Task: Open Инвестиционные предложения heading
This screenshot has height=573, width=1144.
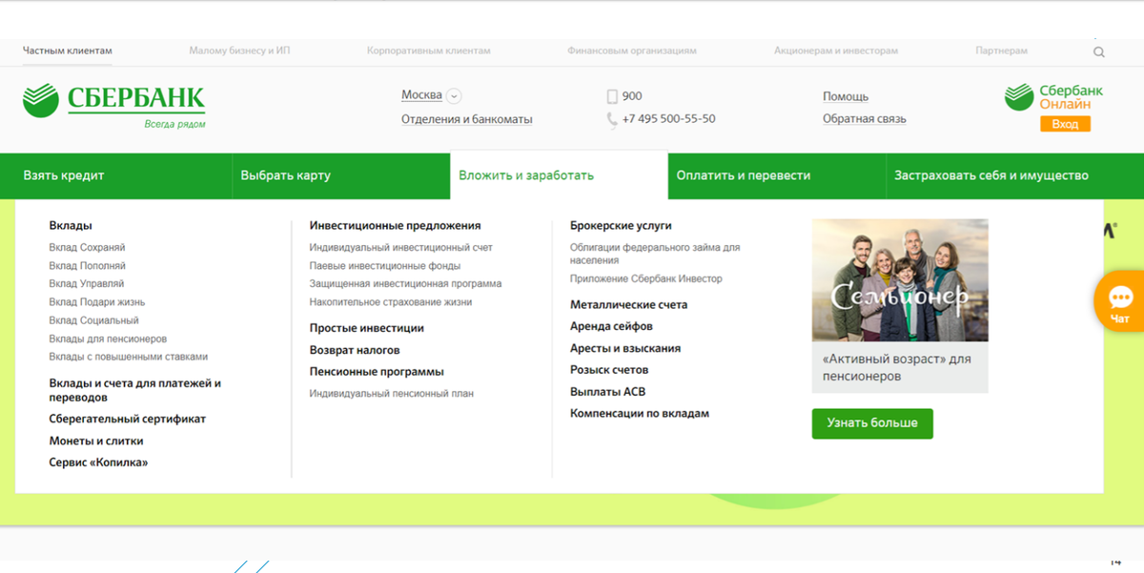Action: click(x=395, y=226)
